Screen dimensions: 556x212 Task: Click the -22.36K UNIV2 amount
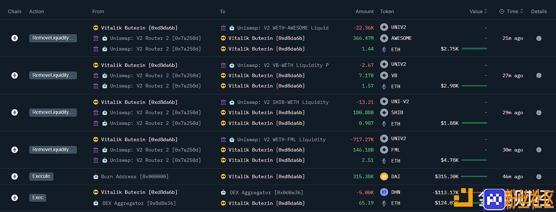coord(363,28)
